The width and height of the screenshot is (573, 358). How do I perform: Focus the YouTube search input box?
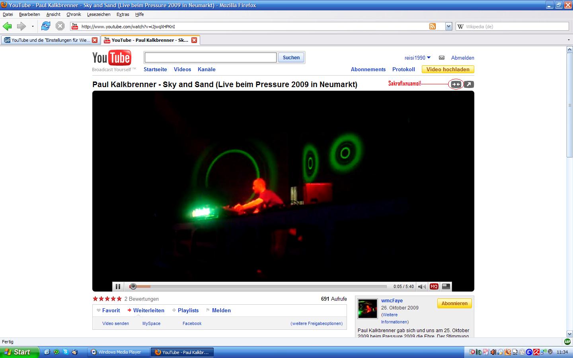(210, 58)
